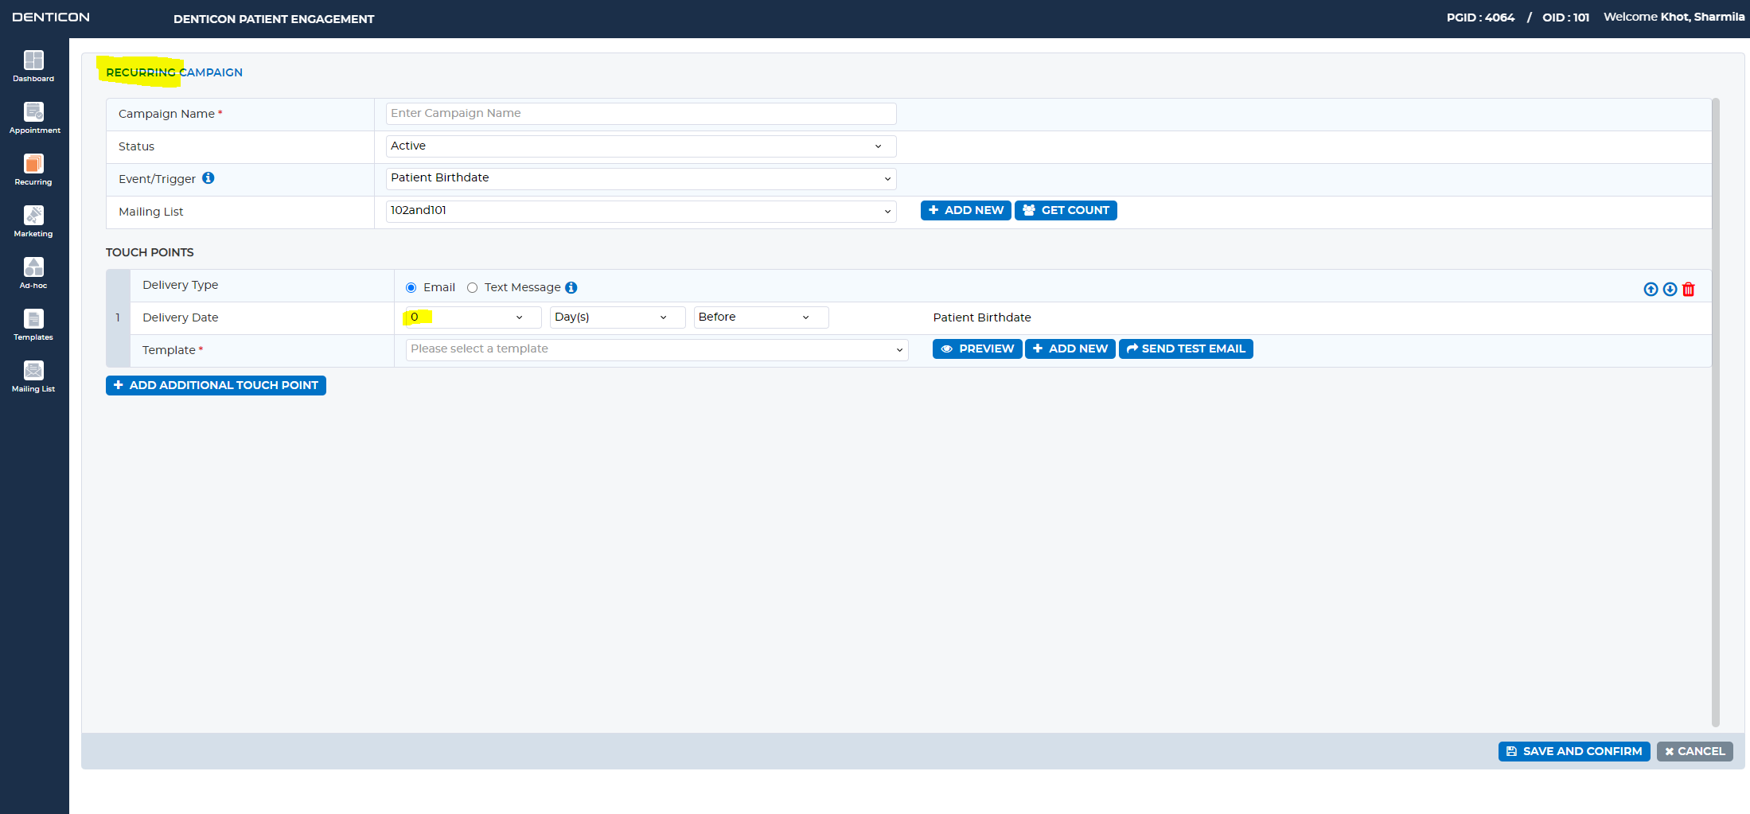Open the Patient Birthdate trigger dropdown
Viewport: 1750px width, 814px height.
pos(641,178)
